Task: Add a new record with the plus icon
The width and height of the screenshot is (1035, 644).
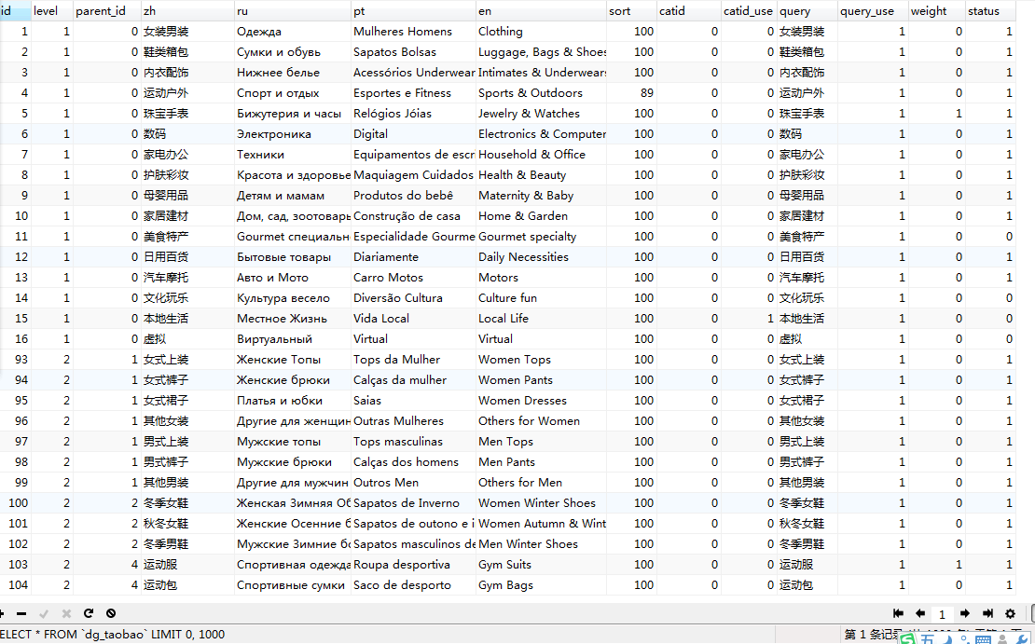Action: 2,613
